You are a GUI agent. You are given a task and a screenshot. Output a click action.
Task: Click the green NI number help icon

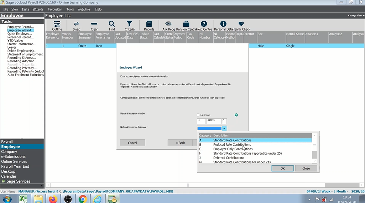tap(236, 115)
